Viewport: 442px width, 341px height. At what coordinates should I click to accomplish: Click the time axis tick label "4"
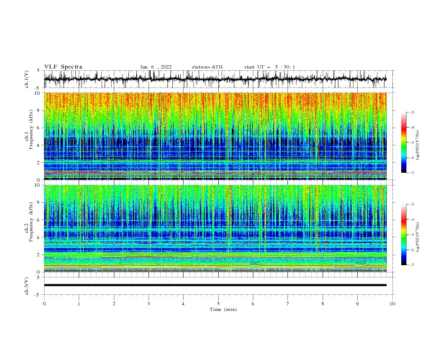[183, 304]
